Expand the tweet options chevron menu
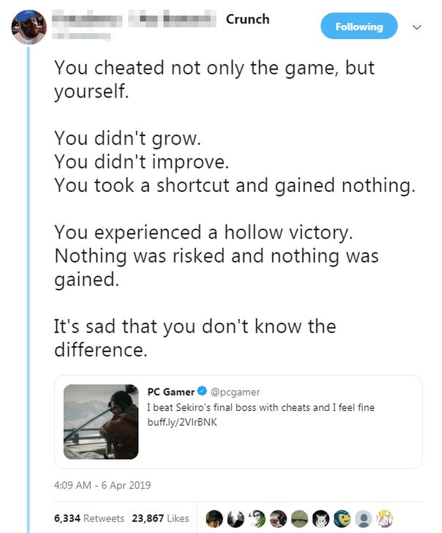Screen dimensions: 442x533 (x=417, y=27)
